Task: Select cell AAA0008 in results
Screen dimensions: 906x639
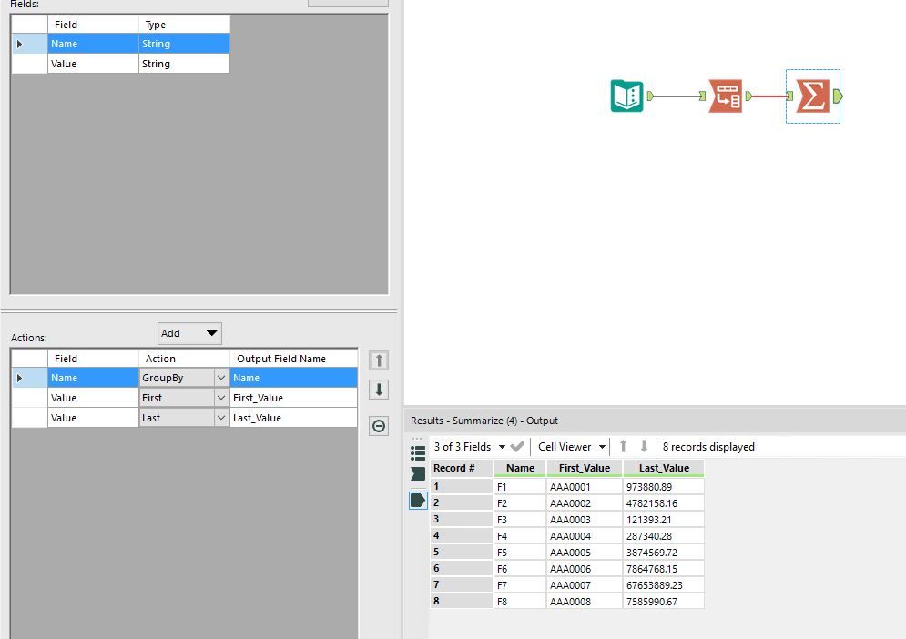Action: coord(585,602)
